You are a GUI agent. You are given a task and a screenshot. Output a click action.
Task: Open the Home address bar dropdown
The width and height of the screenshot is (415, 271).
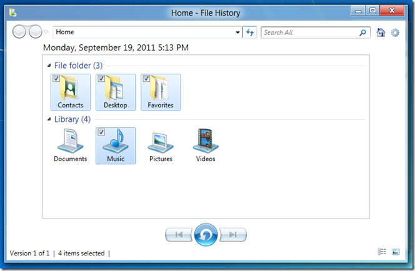pyautogui.click(x=237, y=32)
